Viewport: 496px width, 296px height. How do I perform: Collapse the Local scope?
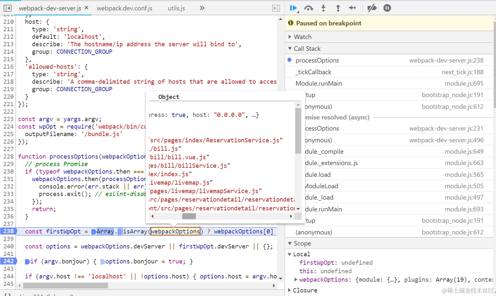[x=289, y=254]
